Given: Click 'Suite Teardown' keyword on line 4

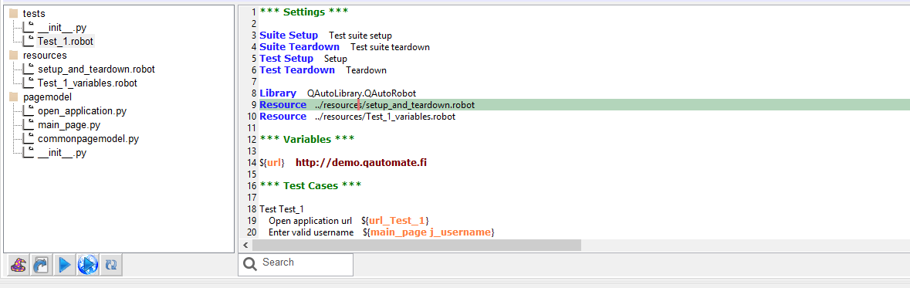Looking at the screenshot, I should [x=299, y=46].
